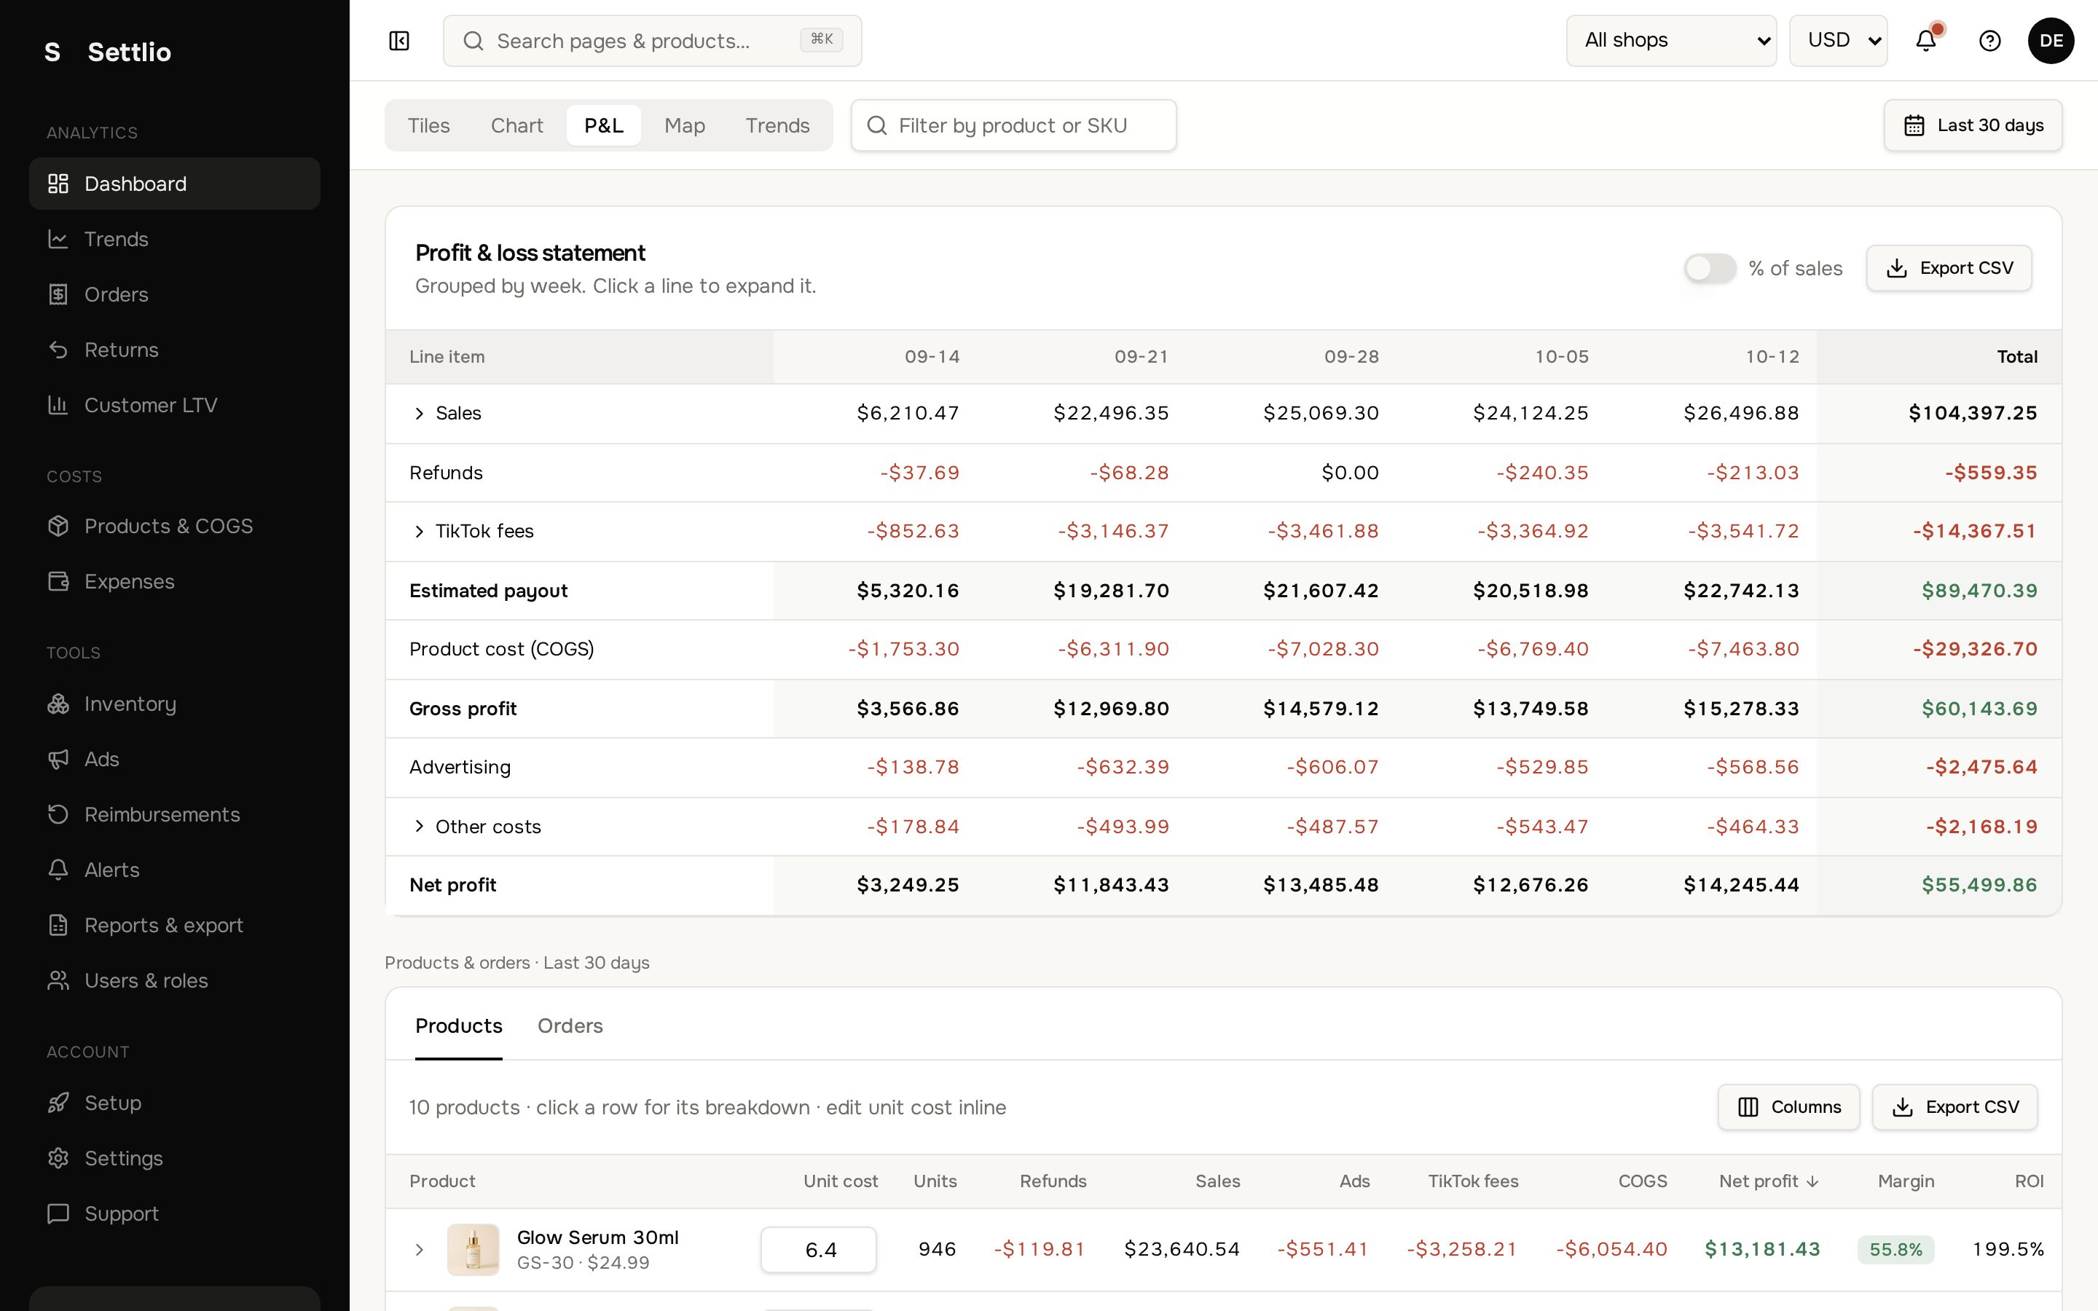This screenshot has height=1311, width=2098.
Task: Switch to the Chart view tab
Action: 516,126
